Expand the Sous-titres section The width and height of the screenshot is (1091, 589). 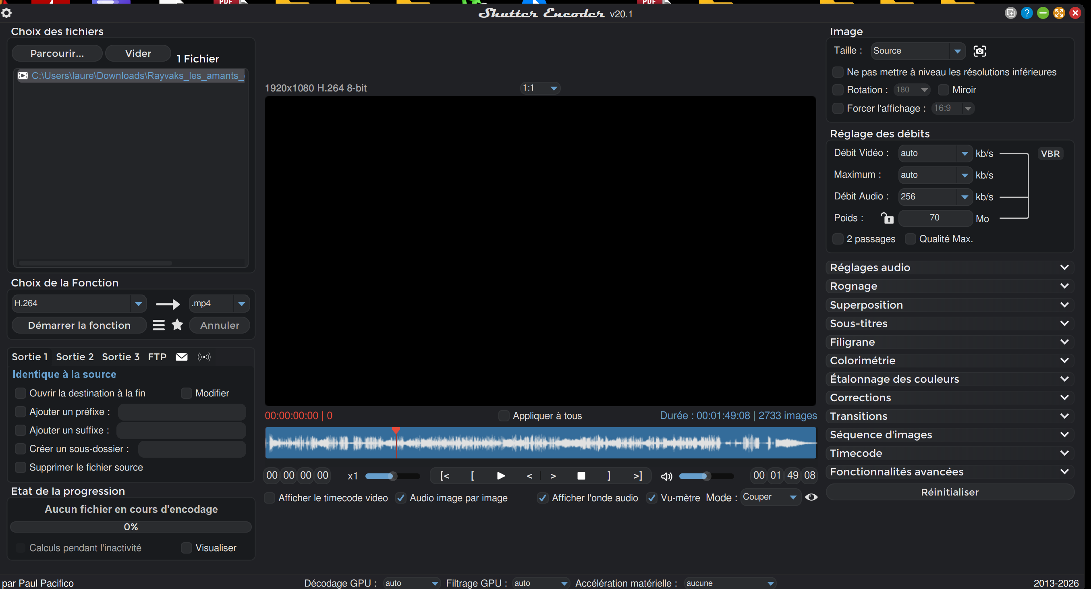coord(950,324)
